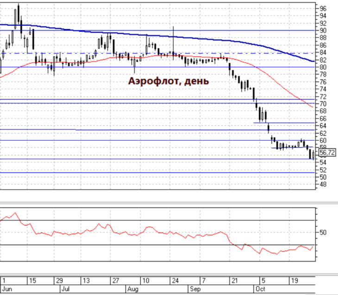
Task: Select the Sep month label
Action: click(195, 289)
